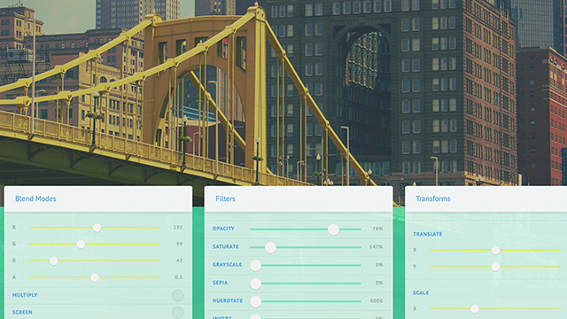The width and height of the screenshot is (567, 319).
Task: Click the B channel slider handle
Action: point(53,261)
